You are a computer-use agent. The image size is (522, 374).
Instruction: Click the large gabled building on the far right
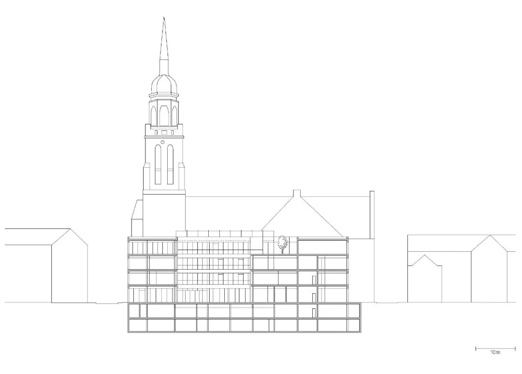[x=489, y=271]
